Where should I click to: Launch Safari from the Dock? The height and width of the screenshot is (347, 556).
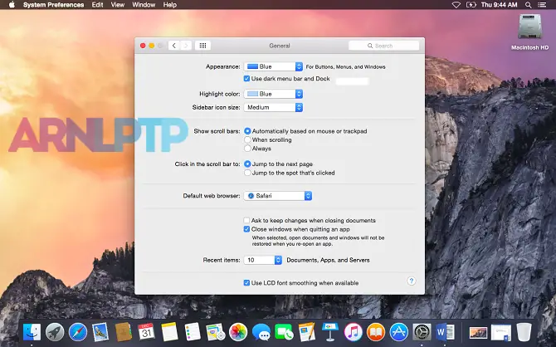[78, 331]
